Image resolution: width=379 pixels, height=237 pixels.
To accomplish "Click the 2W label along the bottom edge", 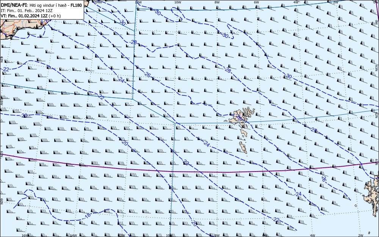I will click(x=361, y=235).
